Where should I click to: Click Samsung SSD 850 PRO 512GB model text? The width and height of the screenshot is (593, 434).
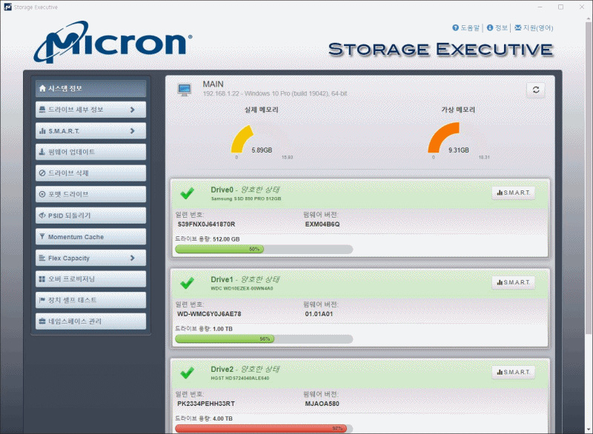tap(246, 198)
